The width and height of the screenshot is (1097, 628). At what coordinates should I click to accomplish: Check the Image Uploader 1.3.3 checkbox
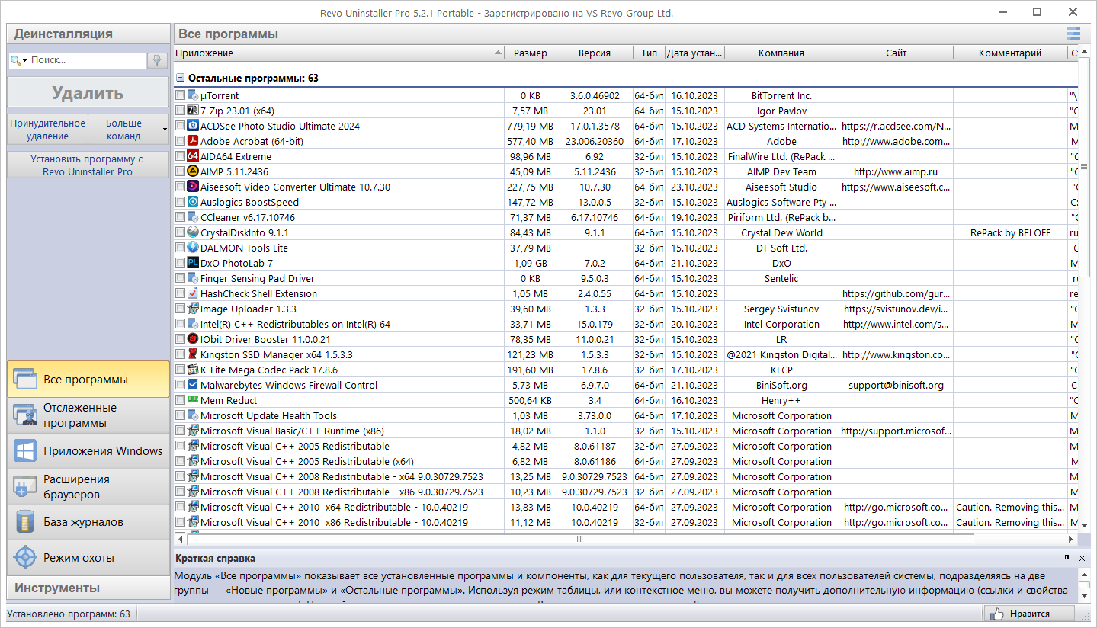181,309
